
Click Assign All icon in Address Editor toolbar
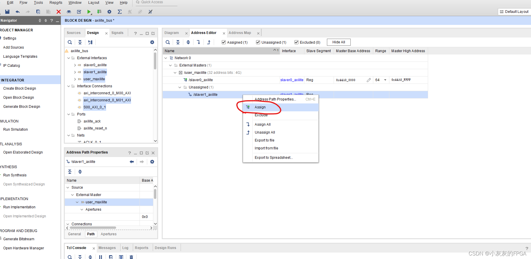pos(199,42)
